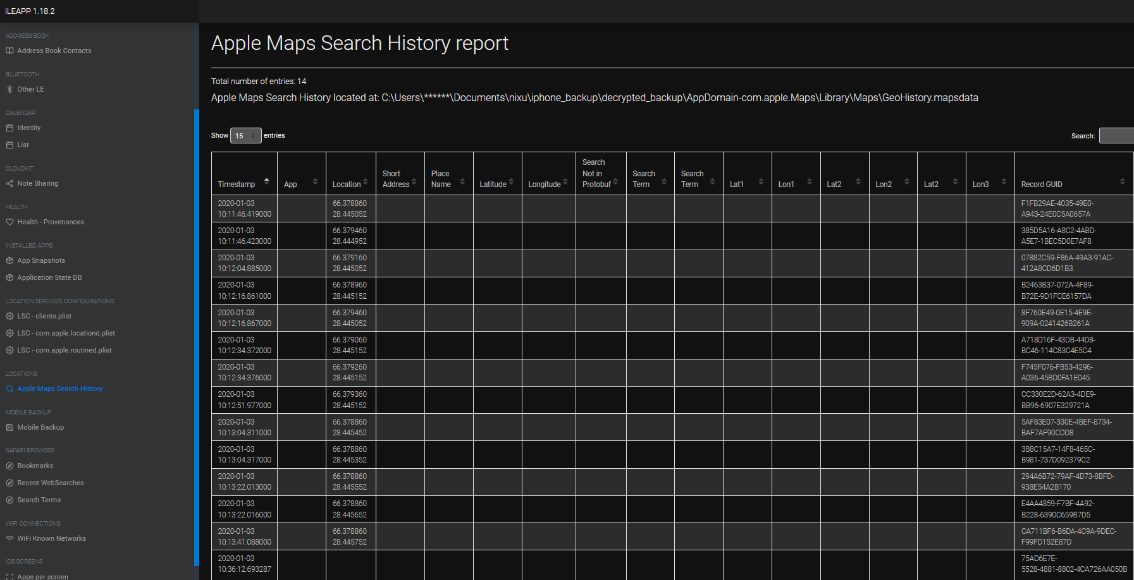
Task: Sort table by Place Name column
Action: click(448, 174)
